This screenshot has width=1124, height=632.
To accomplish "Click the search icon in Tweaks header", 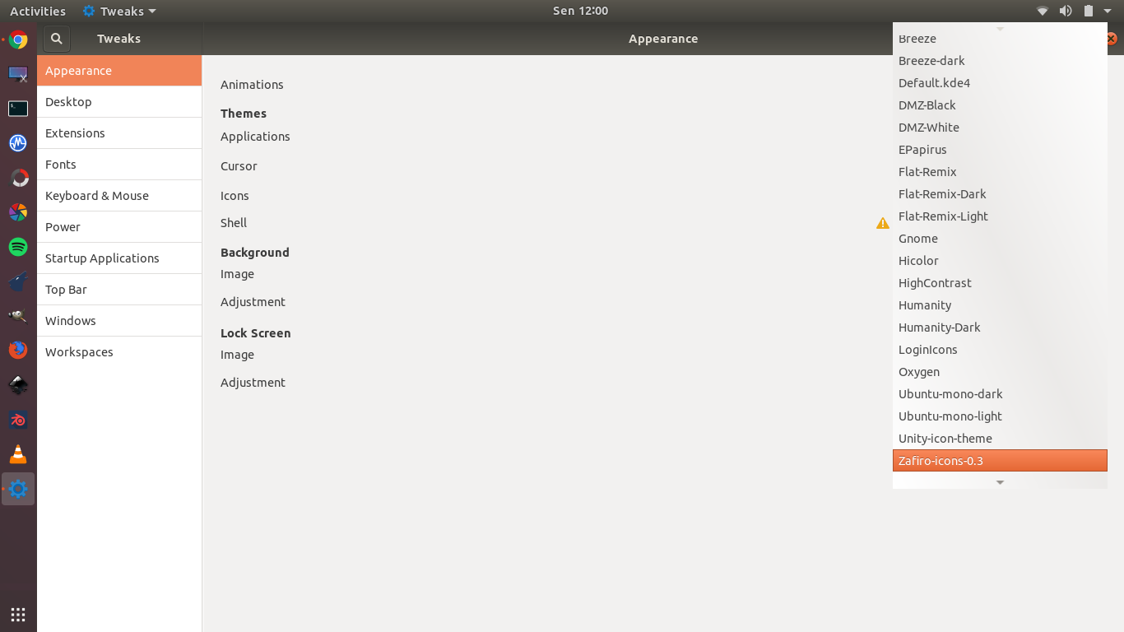I will 57,39.
